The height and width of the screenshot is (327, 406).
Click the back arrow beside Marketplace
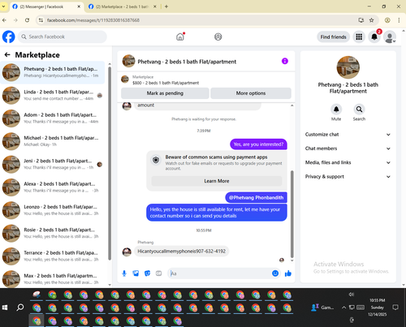coord(7,55)
